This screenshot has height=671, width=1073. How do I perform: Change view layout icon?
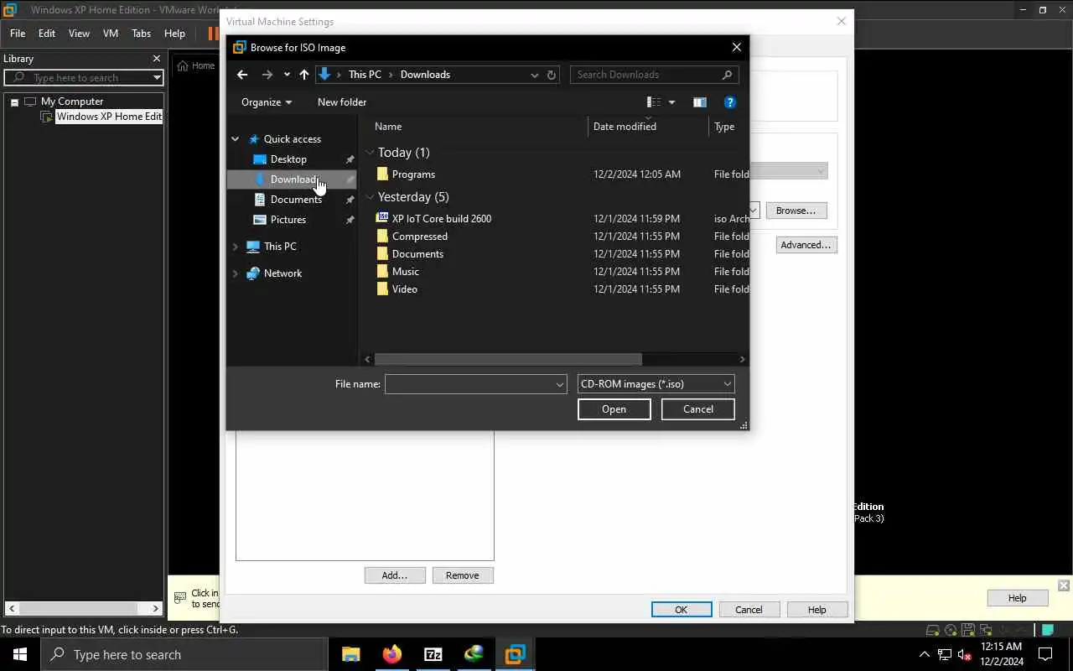[x=654, y=102]
